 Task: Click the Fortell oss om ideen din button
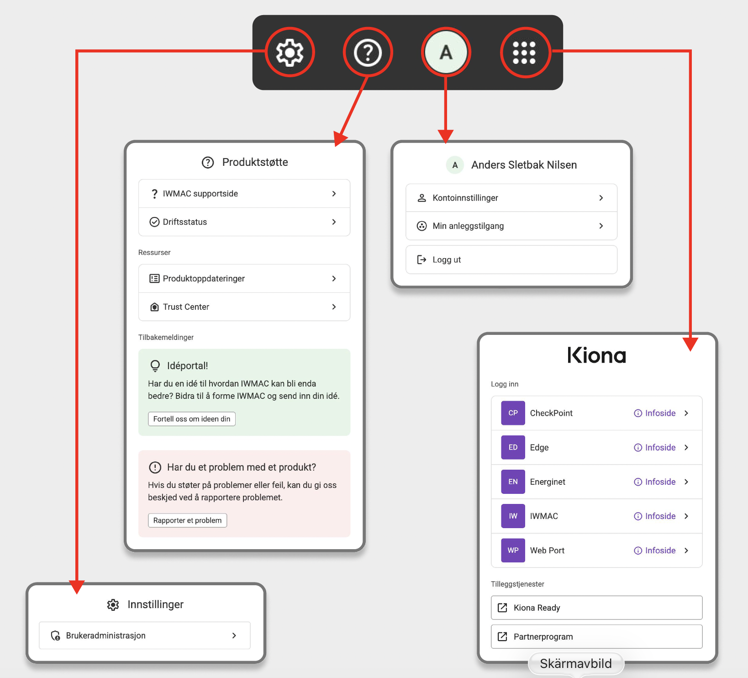(192, 419)
